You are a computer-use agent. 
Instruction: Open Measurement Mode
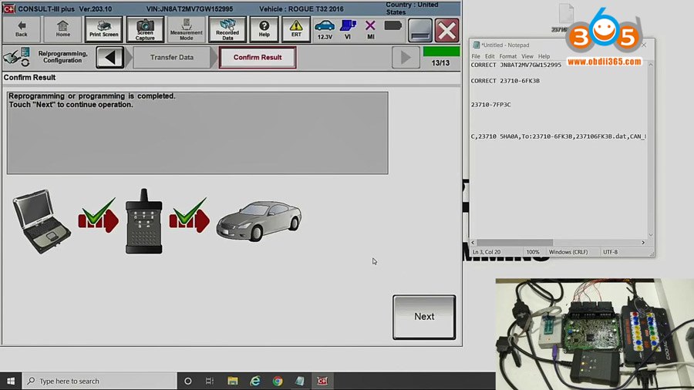click(186, 29)
